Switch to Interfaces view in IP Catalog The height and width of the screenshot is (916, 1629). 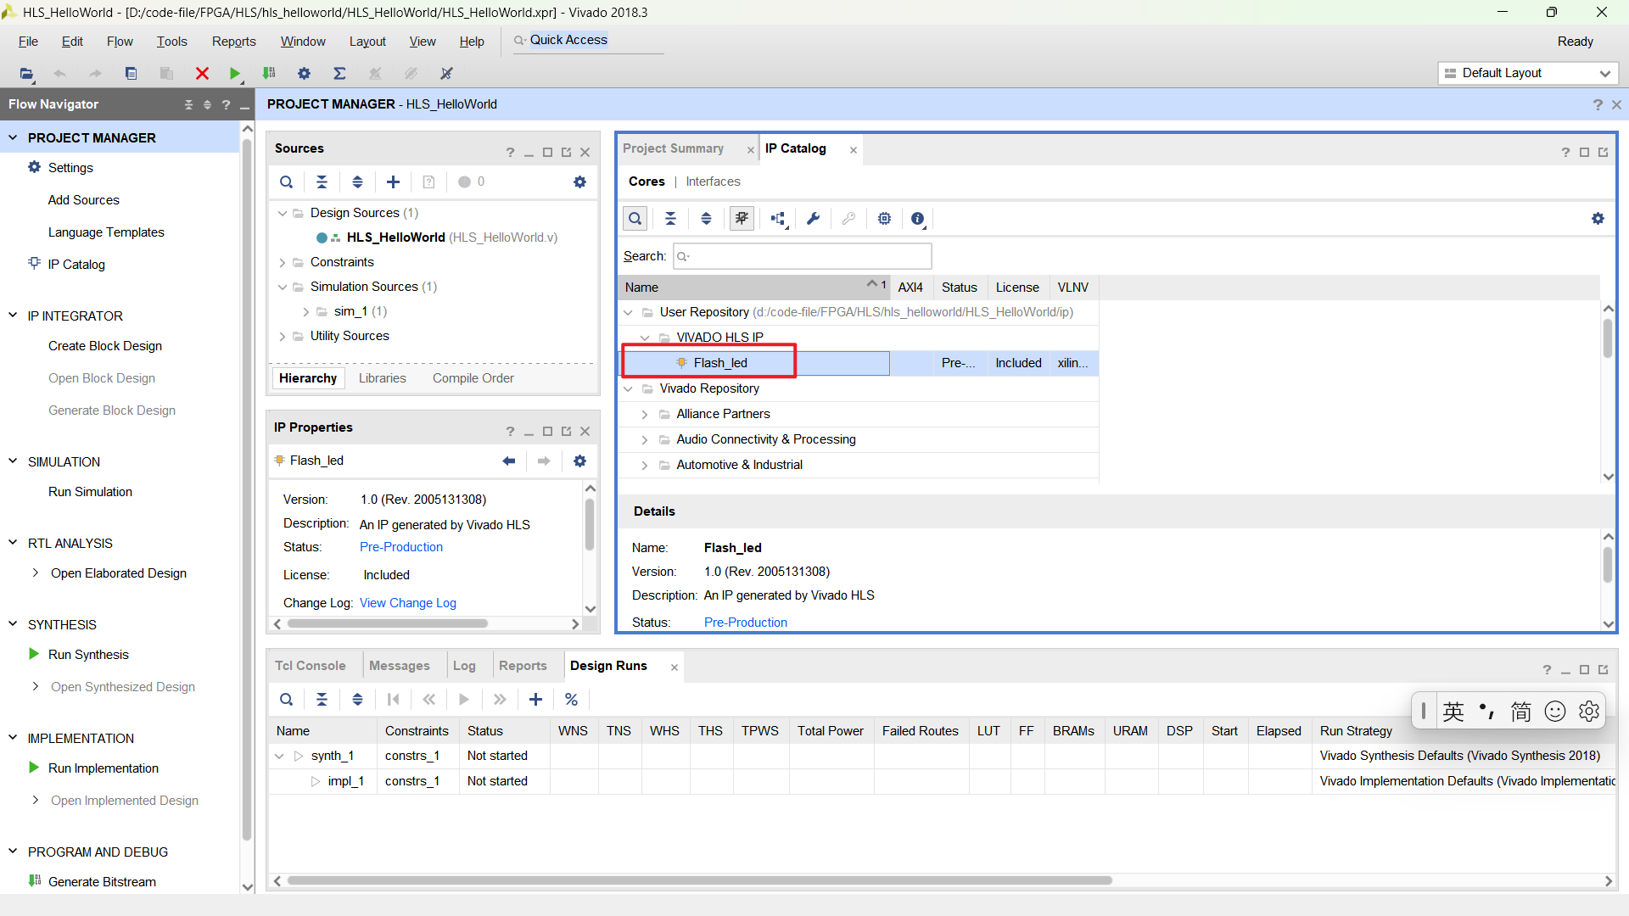coord(713,182)
